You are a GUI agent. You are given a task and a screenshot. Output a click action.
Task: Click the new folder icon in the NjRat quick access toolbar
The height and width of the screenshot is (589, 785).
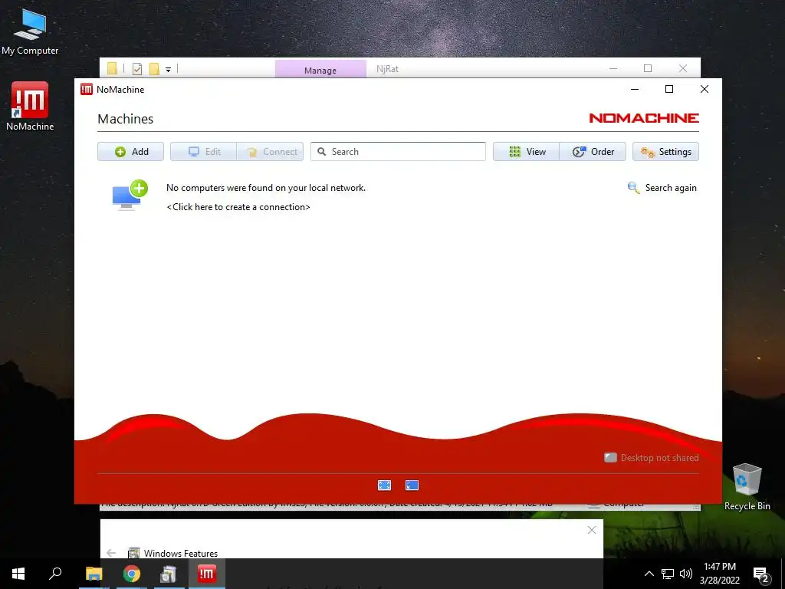point(154,68)
